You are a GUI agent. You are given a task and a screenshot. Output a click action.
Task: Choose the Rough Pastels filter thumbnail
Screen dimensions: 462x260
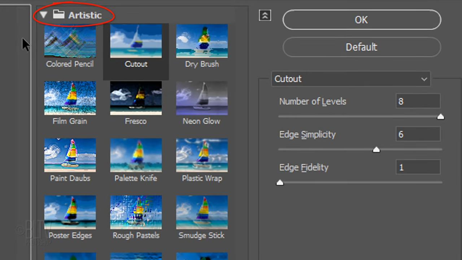pyautogui.click(x=136, y=212)
